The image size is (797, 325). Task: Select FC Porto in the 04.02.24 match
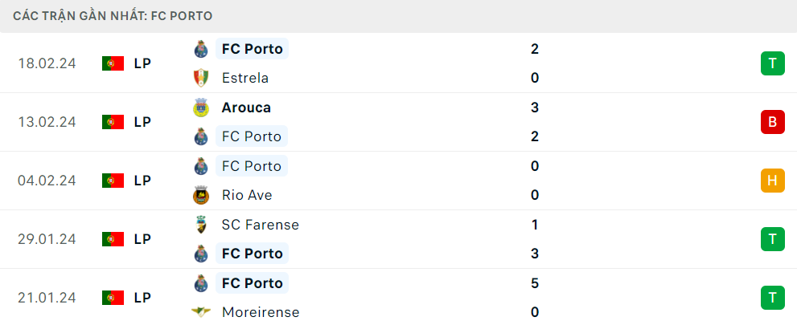click(252, 166)
